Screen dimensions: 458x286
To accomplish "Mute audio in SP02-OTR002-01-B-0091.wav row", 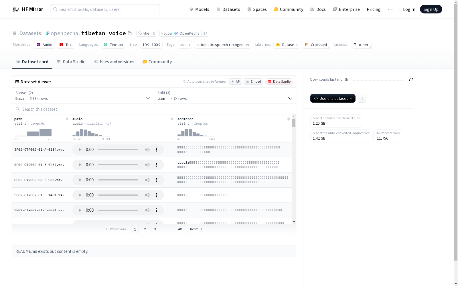I will coord(147,210).
